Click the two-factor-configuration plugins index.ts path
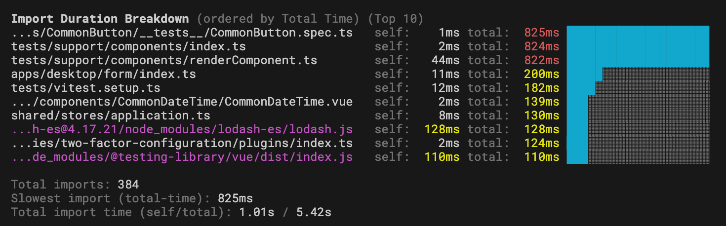 click(182, 144)
